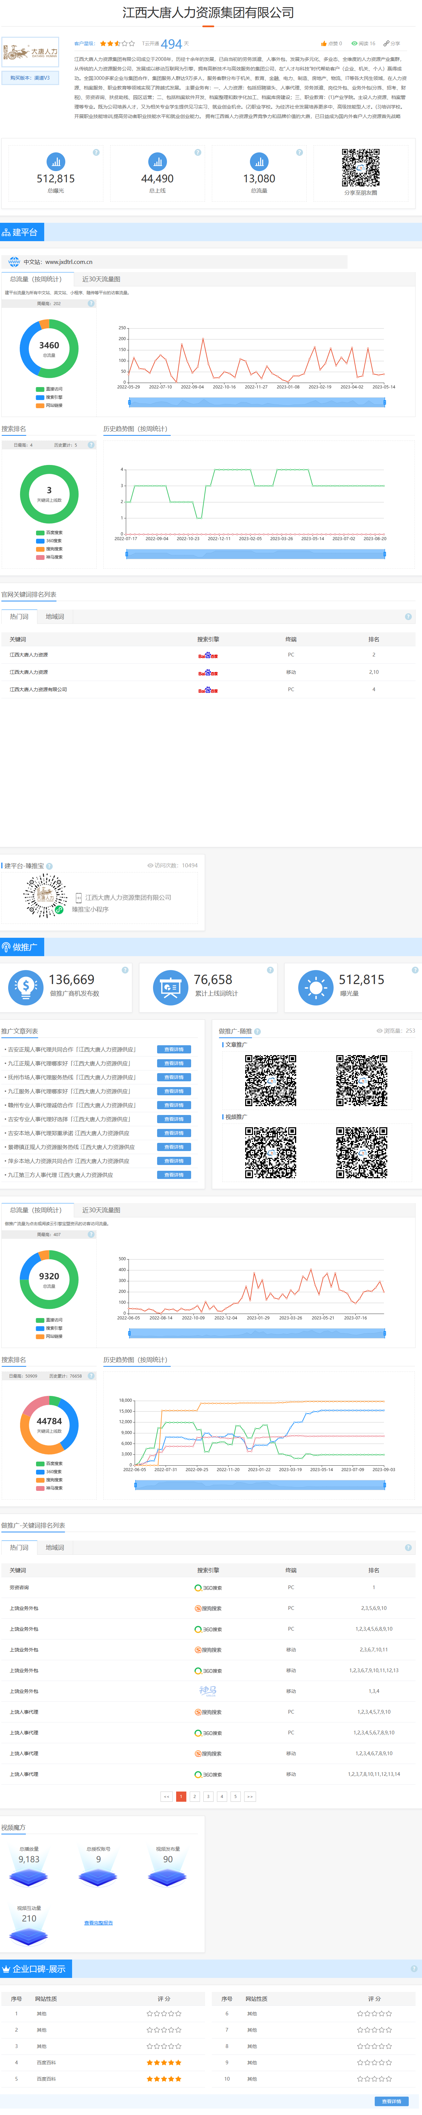Viewport: 422px width, 2115px height.
Task: Toggle 直接访问 legend under 3460 donut
Action: pyautogui.click(x=49, y=389)
